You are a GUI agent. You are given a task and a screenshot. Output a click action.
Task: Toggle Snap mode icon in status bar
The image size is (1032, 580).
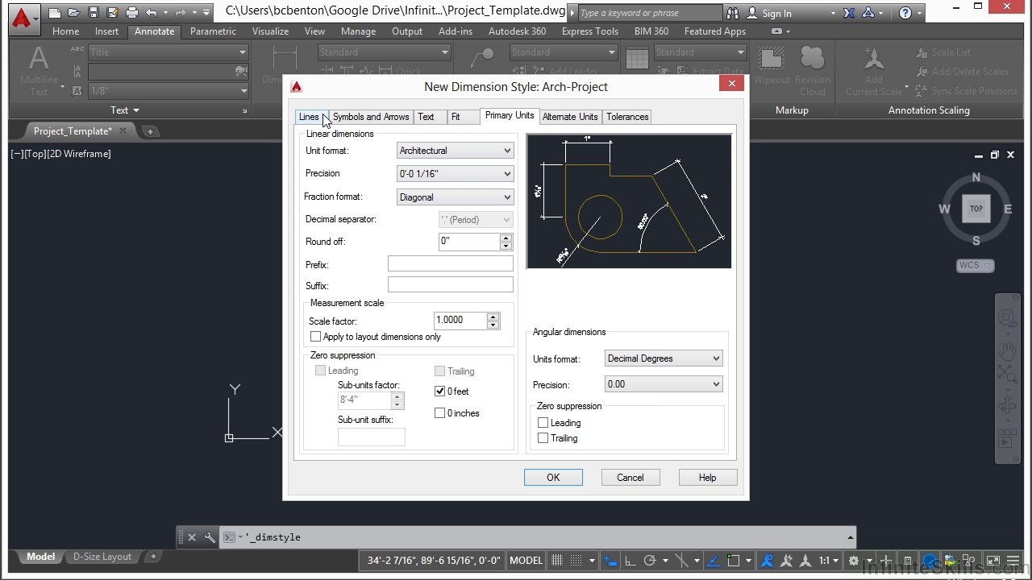[576, 561]
